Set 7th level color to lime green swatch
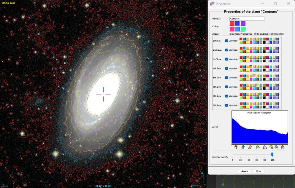This screenshot has height=188, width=295. click(x=241, y=98)
